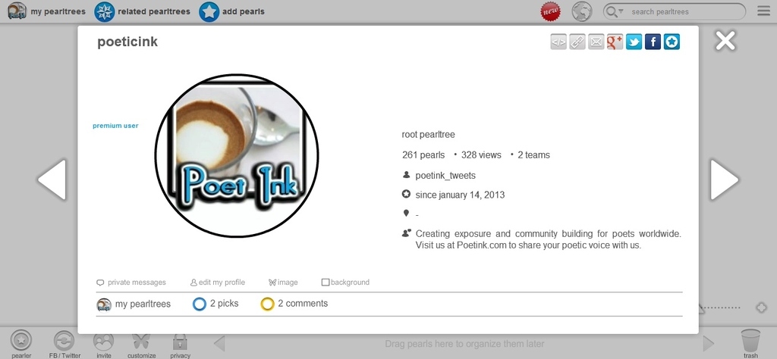
Task: Change the profile image
Action: point(284,283)
